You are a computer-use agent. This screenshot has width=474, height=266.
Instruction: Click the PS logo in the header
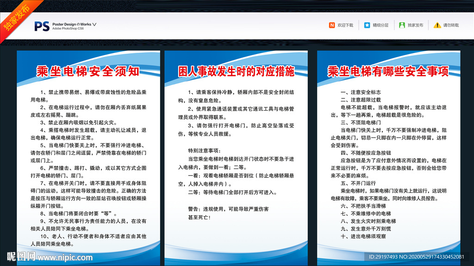[x=42, y=26]
